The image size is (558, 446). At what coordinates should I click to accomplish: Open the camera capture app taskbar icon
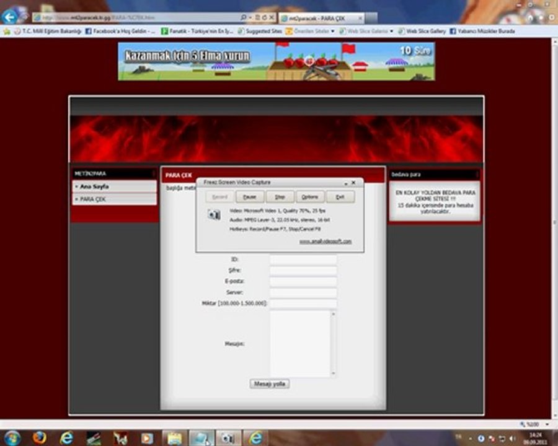click(x=228, y=438)
